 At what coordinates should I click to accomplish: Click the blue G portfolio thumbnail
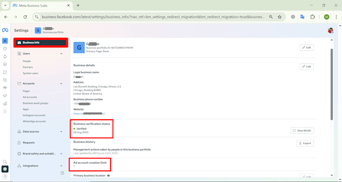coord(79,48)
